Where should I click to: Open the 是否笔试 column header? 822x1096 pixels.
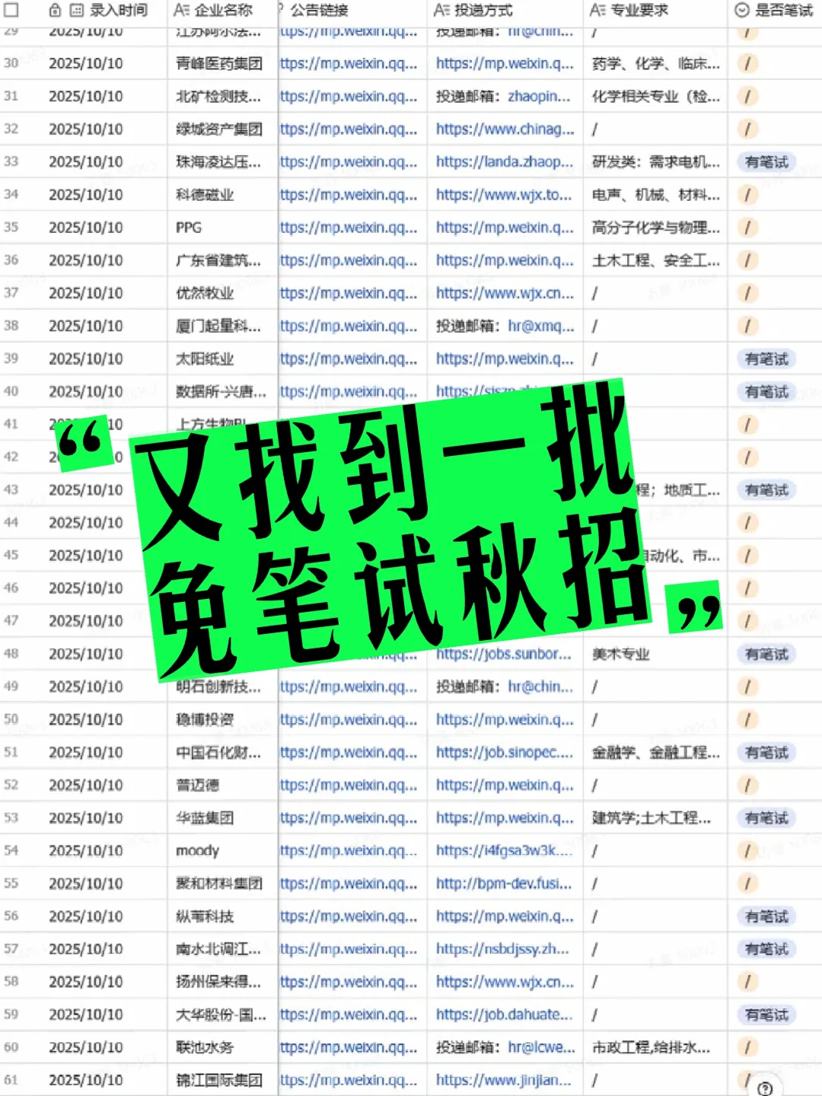(784, 10)
